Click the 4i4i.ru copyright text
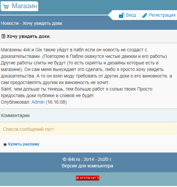This screenshot has width=177, height=187. (x=87, y=159)
